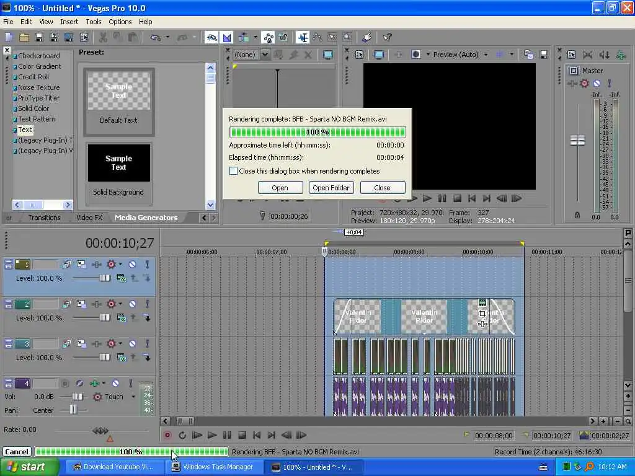Mute video track 3
Image resolution: width=635 pixels, height=476 pixels.
coord(132,343)
